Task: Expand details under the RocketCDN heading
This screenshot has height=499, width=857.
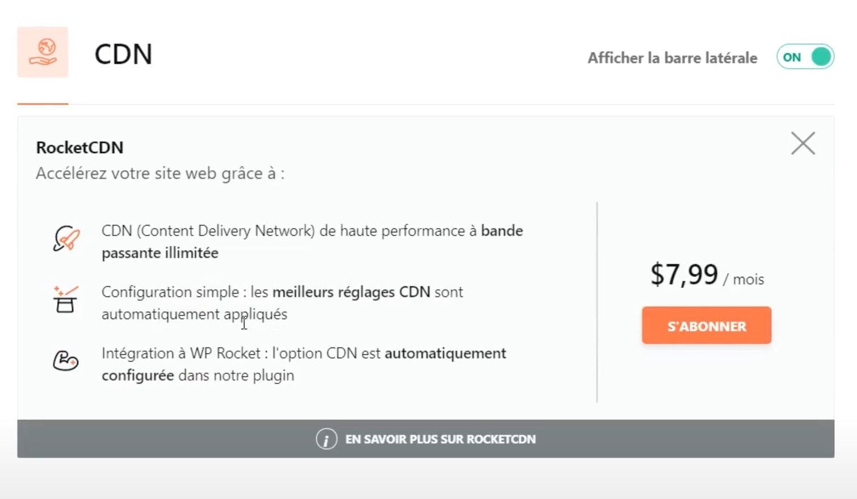Action: 79,147
